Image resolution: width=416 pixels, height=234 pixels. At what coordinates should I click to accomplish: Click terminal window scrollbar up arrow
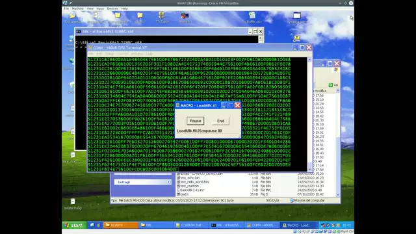(309, 60)
